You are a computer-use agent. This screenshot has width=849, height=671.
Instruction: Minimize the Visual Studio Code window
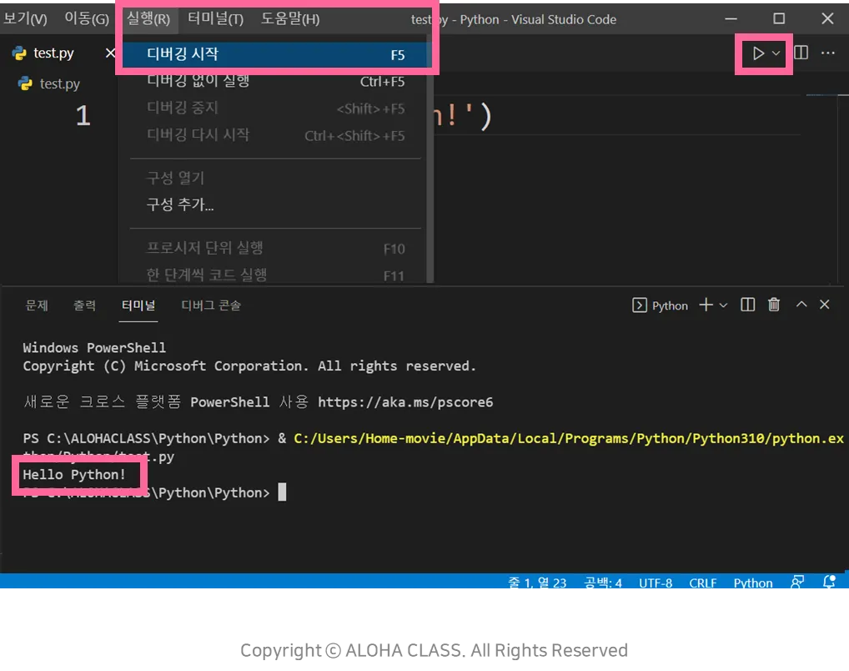click(x=731, y=19)
